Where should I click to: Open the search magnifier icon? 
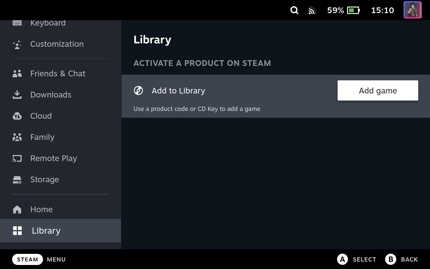click(294, 10)
